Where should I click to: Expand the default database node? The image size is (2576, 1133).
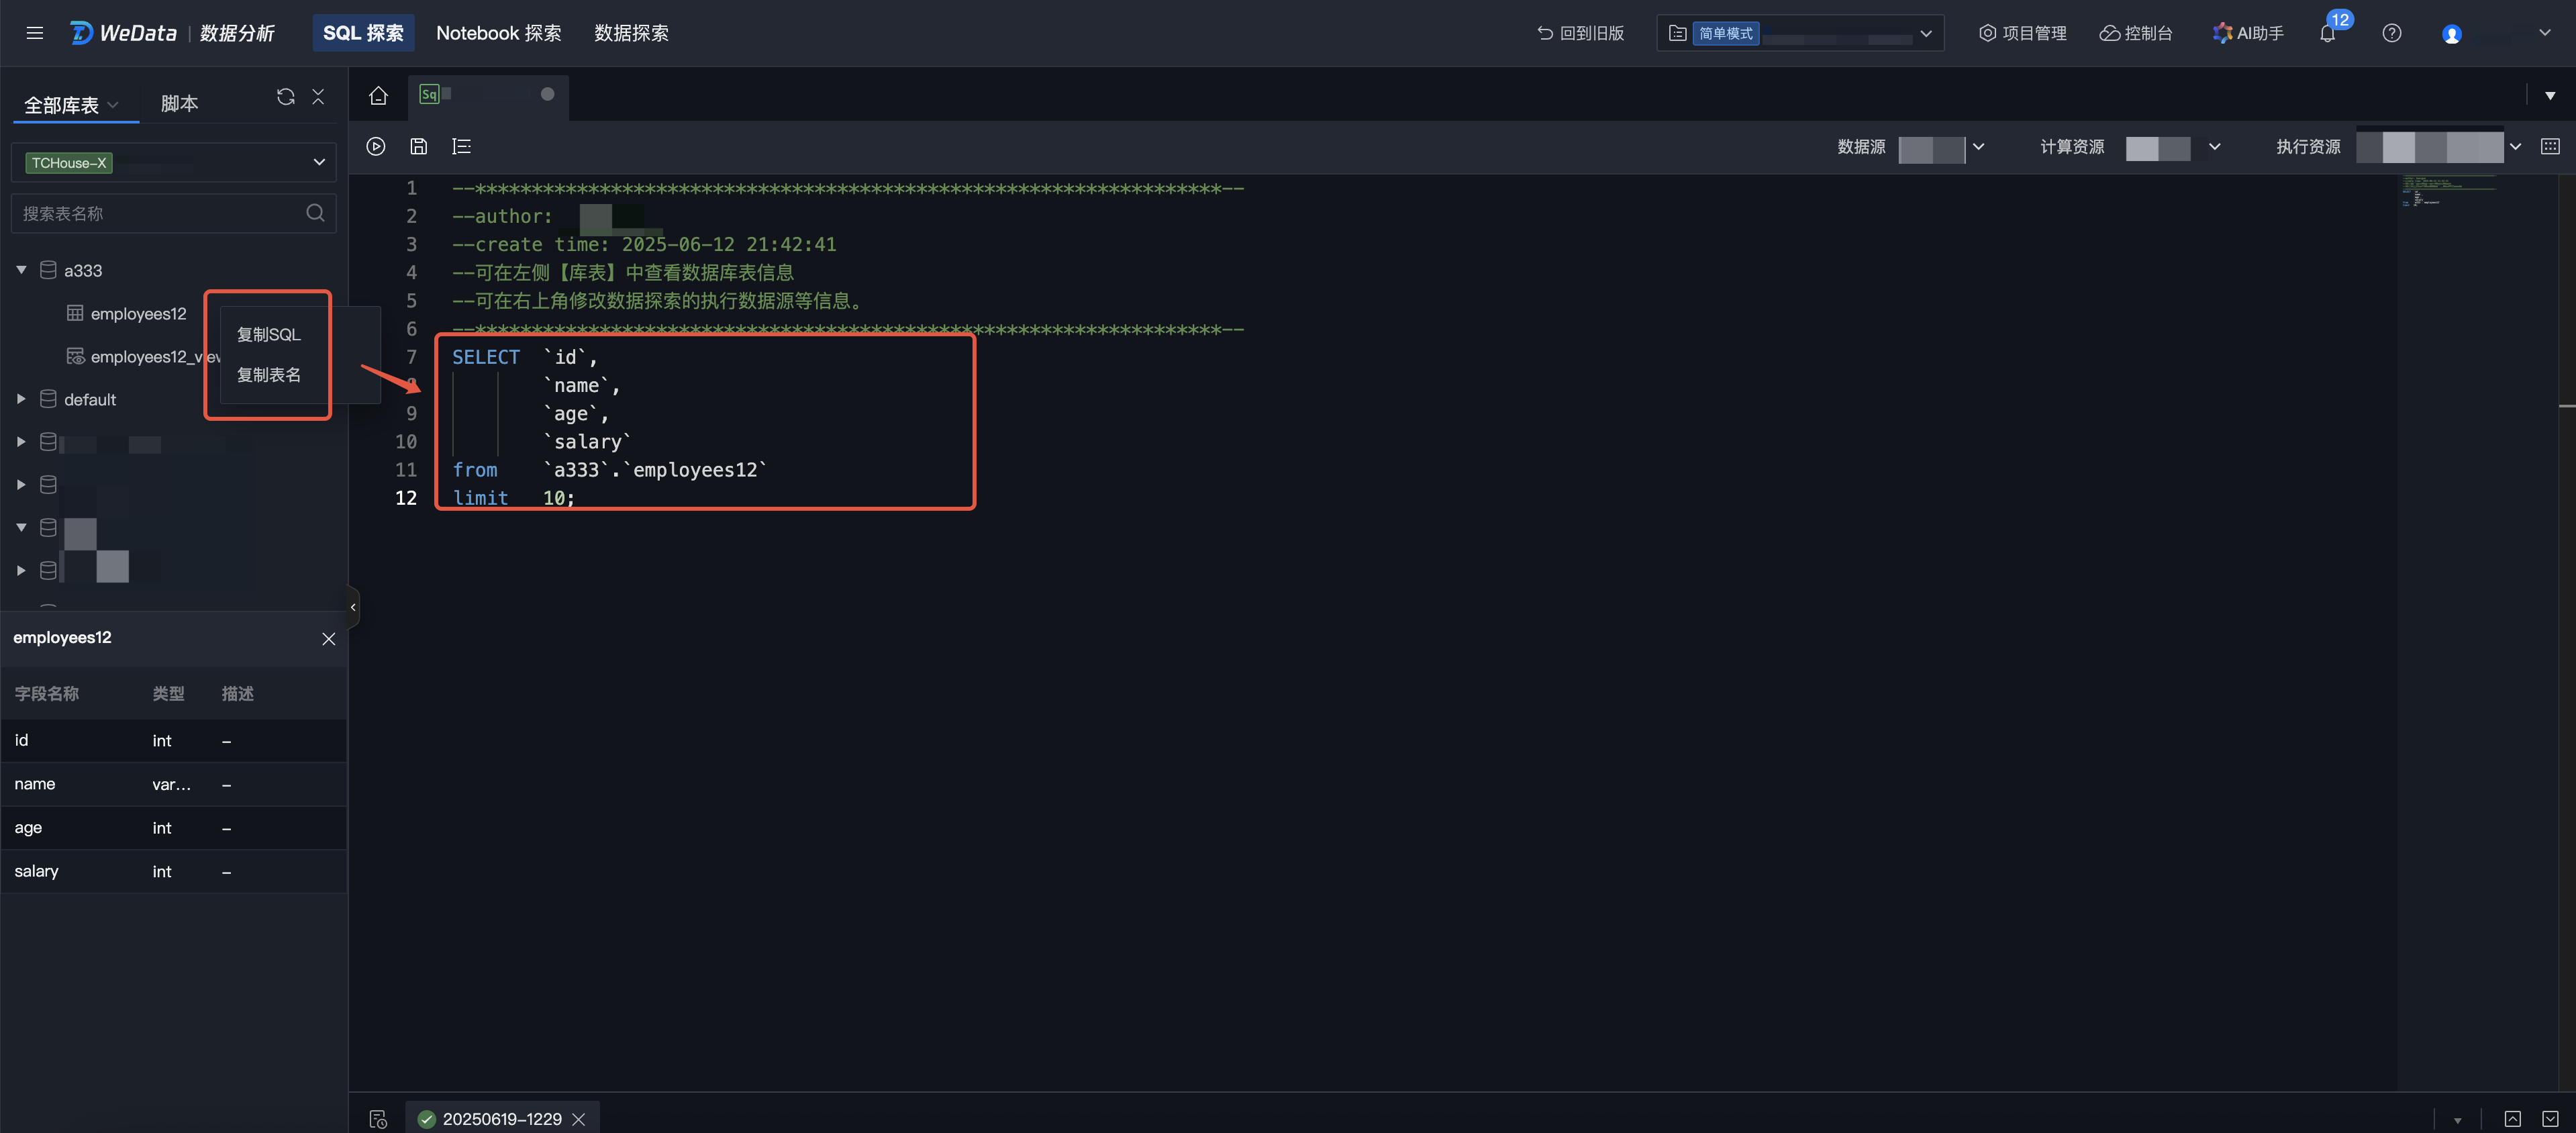[x=21, y=399]
